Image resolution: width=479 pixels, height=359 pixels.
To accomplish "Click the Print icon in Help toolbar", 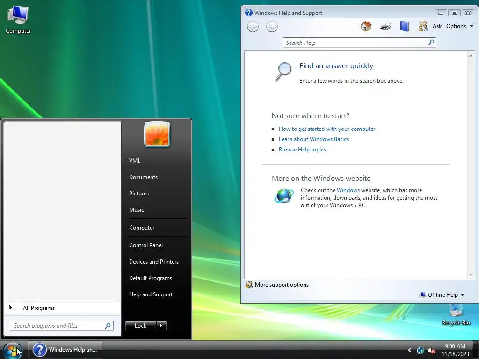I will point(385,26).
